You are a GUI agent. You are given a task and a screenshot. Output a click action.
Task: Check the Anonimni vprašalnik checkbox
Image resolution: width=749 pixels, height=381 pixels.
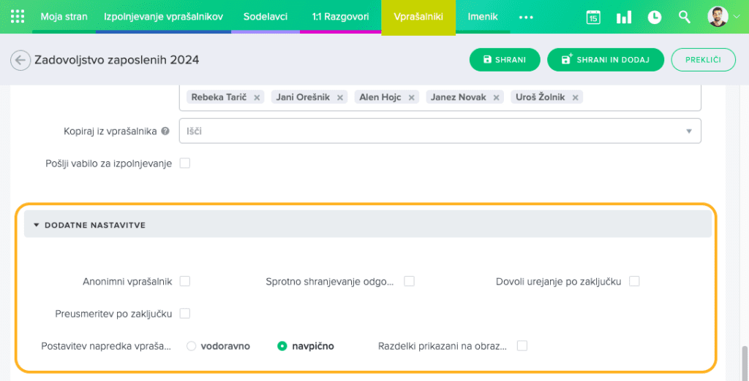coord(185,281)
